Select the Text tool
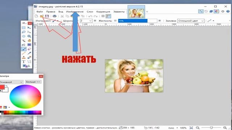232x130 pixels. coord(24,62)
